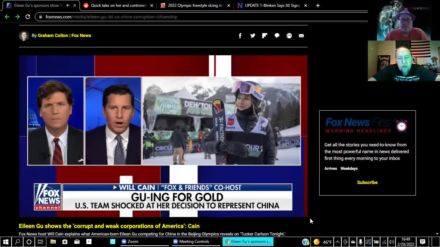The height and width of the screenshot is (247, 440).
Task: Open Task View in taskbar
Action: (x=41, y=242)
